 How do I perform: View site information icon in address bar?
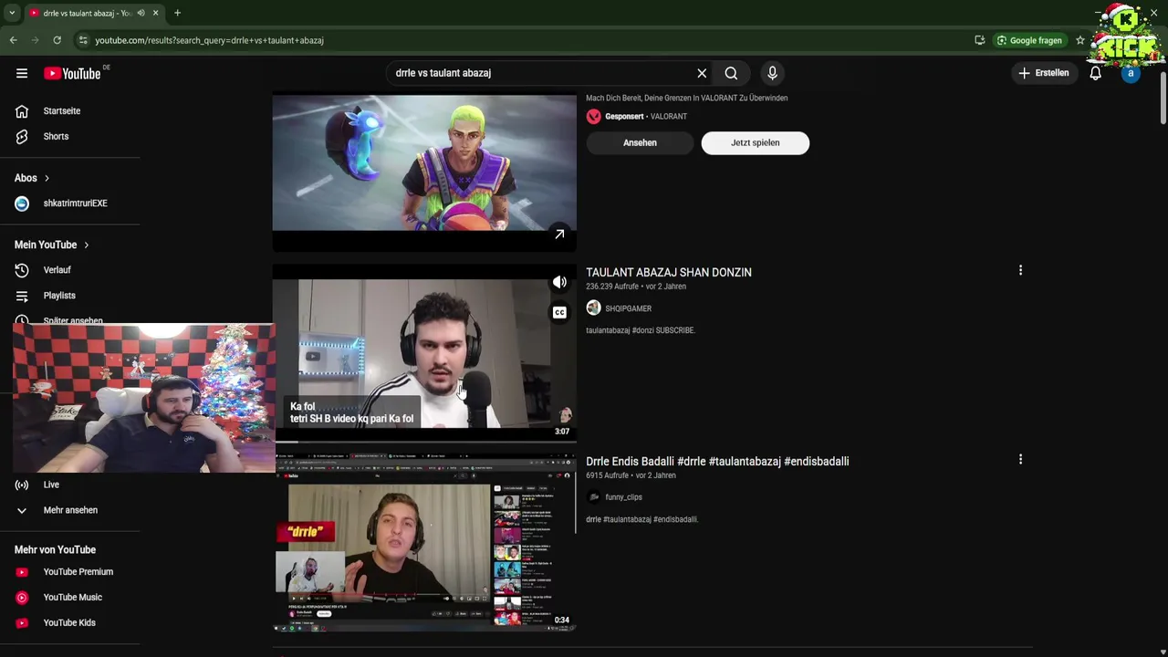(83, 40)
